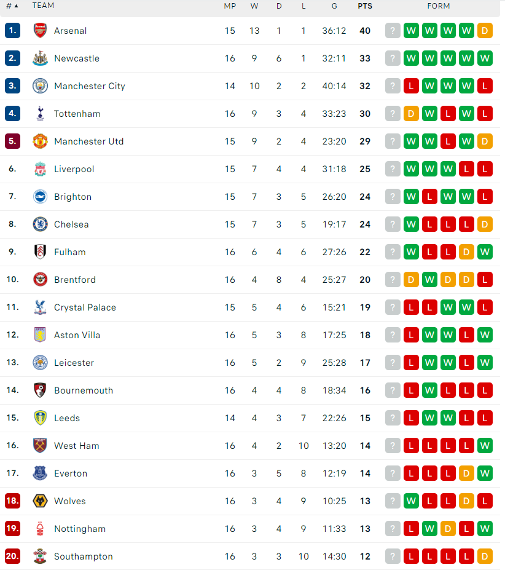
Task: Sort the table by the # rank column
Action: click(x=12, y=6)
